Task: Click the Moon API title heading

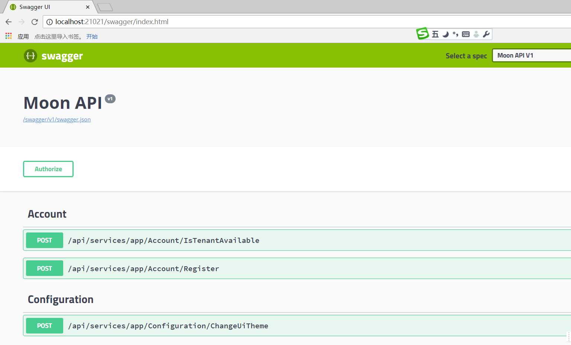Action: (63, 103)
